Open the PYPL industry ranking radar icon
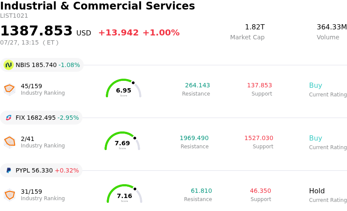This screenshot has width=347, height=211. coord(10,195)
